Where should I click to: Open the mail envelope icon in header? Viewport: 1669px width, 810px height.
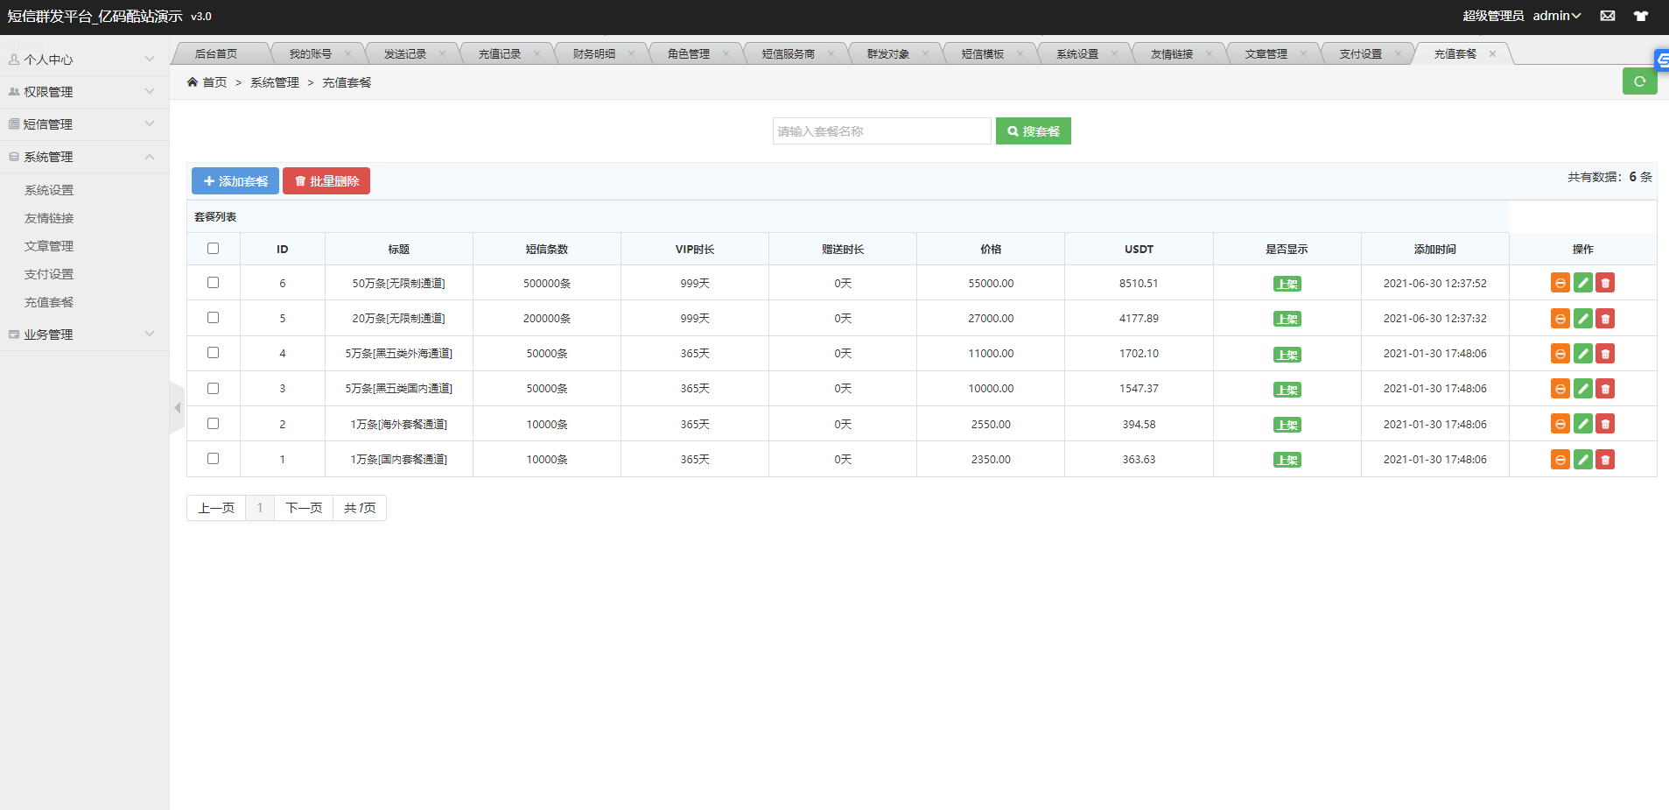click(x=1608, y=16)
